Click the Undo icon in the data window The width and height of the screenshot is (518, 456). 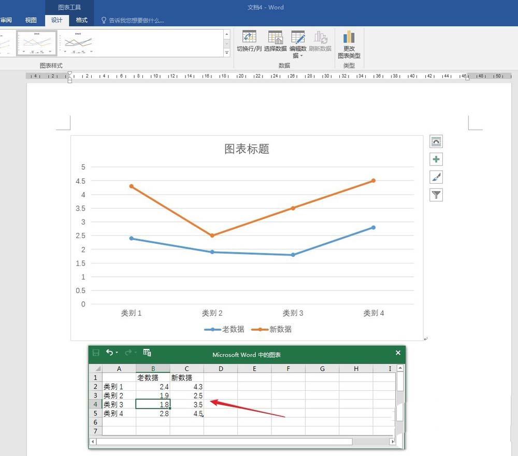(x=110, y=352)
